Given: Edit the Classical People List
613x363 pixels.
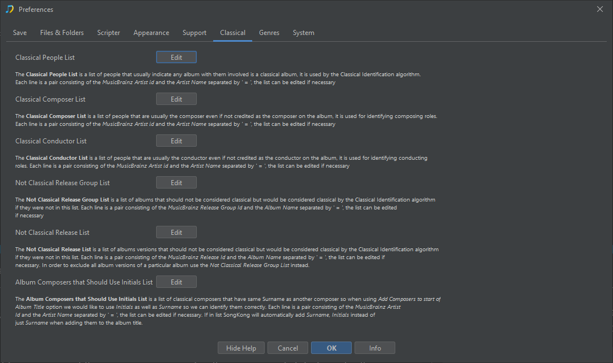Looking at the screenshot, I should pos(176,58).
